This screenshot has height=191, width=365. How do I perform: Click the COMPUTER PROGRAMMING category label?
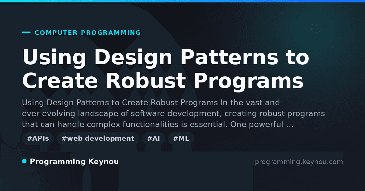pyautogui.click(x=88, y=33)
